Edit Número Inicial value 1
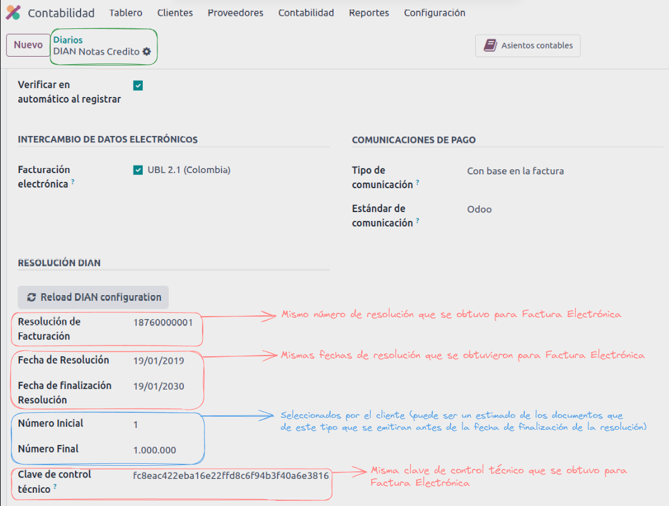The height and width of the screenshot is (506, 669). tap(136, 425)
